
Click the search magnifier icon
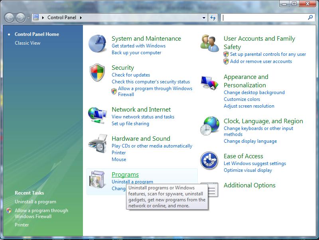pyautogui.click(x=310, y=18)
